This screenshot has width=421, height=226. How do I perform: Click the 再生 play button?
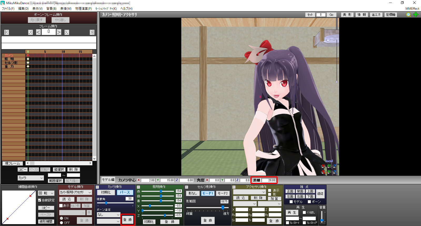click(292, 213)
